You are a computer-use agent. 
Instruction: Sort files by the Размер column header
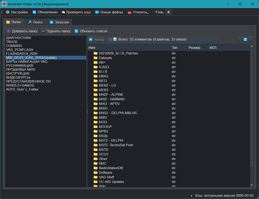tap(194, 47)
